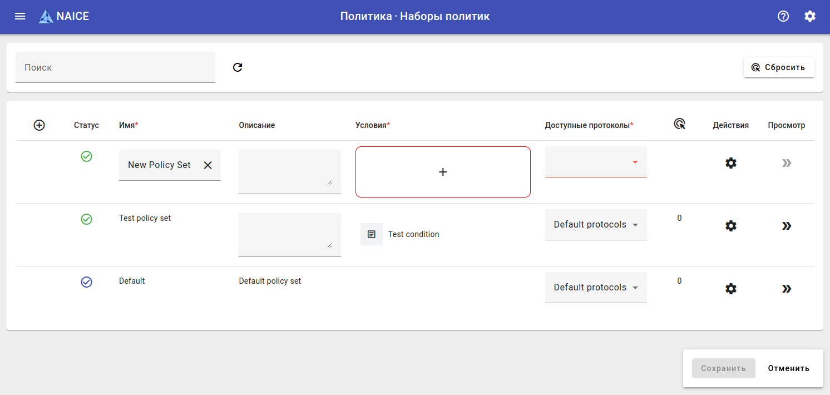830x395 pixels.
Task: Expand protocols dropdown for Test policy set
Action: tap(596, 225)
